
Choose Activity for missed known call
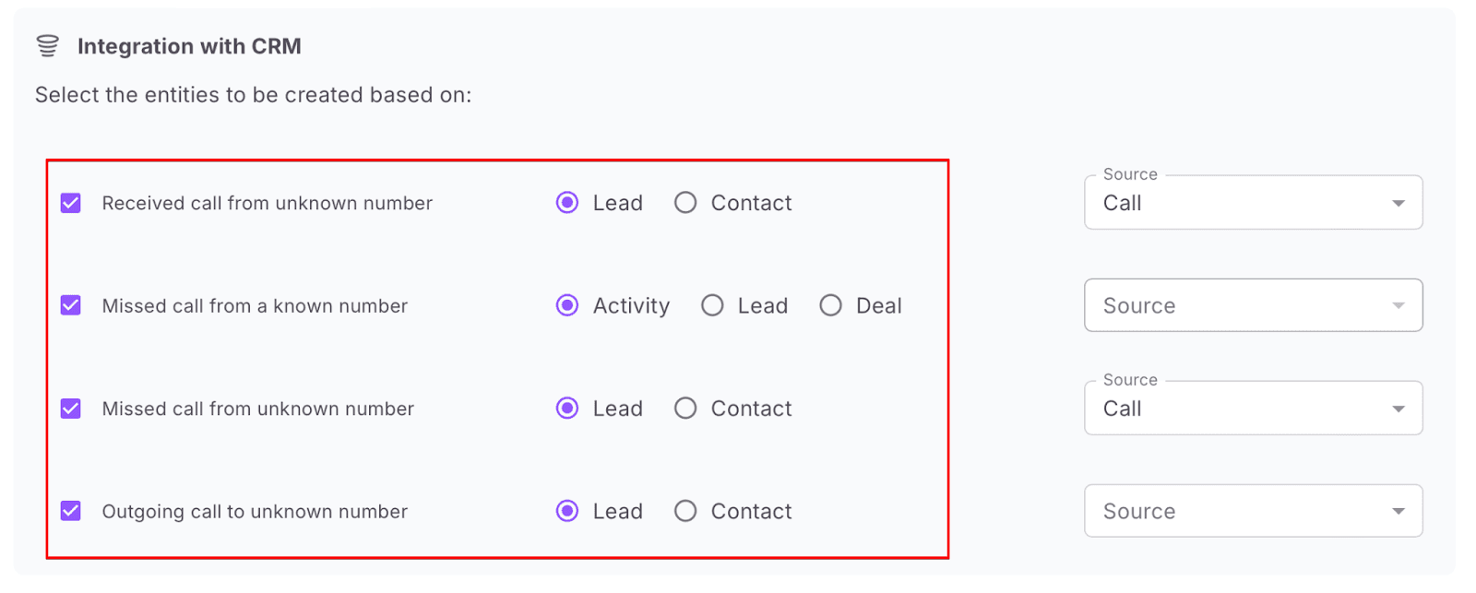point(567,305)
